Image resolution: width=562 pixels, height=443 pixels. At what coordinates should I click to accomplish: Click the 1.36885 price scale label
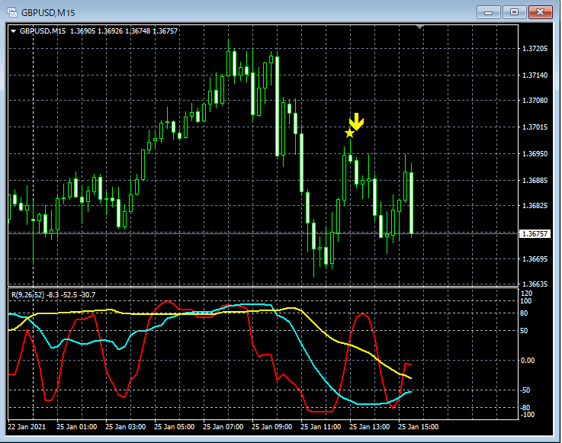pos(535,180)
